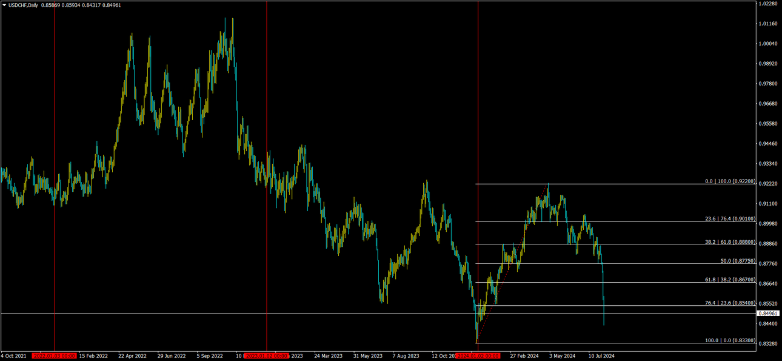Screen dimensions: 782x361
Task: Select Fibonacci level 76.4 | 23.6 (0.85400)
Action: 730,302
